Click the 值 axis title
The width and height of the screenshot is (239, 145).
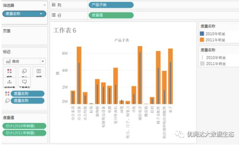(x=58, y=73)
